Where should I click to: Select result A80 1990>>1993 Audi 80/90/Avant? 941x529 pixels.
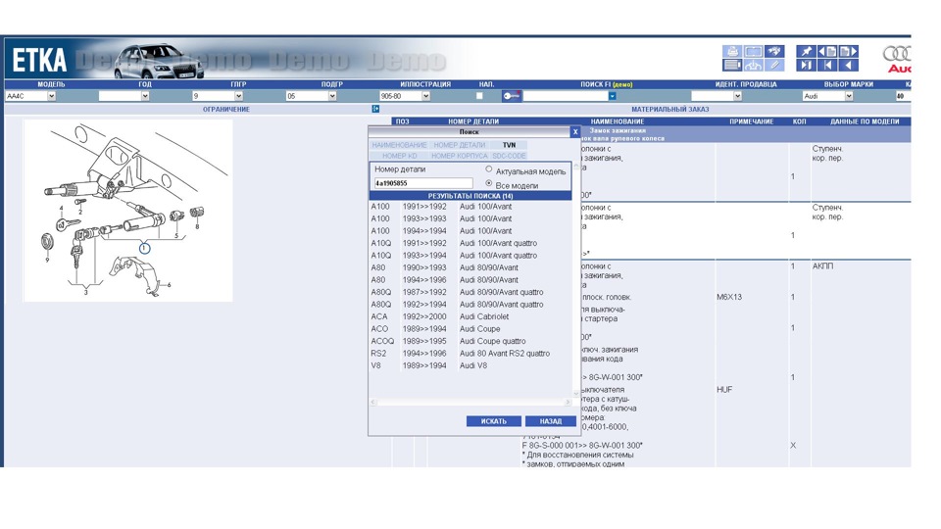(470, 268)
